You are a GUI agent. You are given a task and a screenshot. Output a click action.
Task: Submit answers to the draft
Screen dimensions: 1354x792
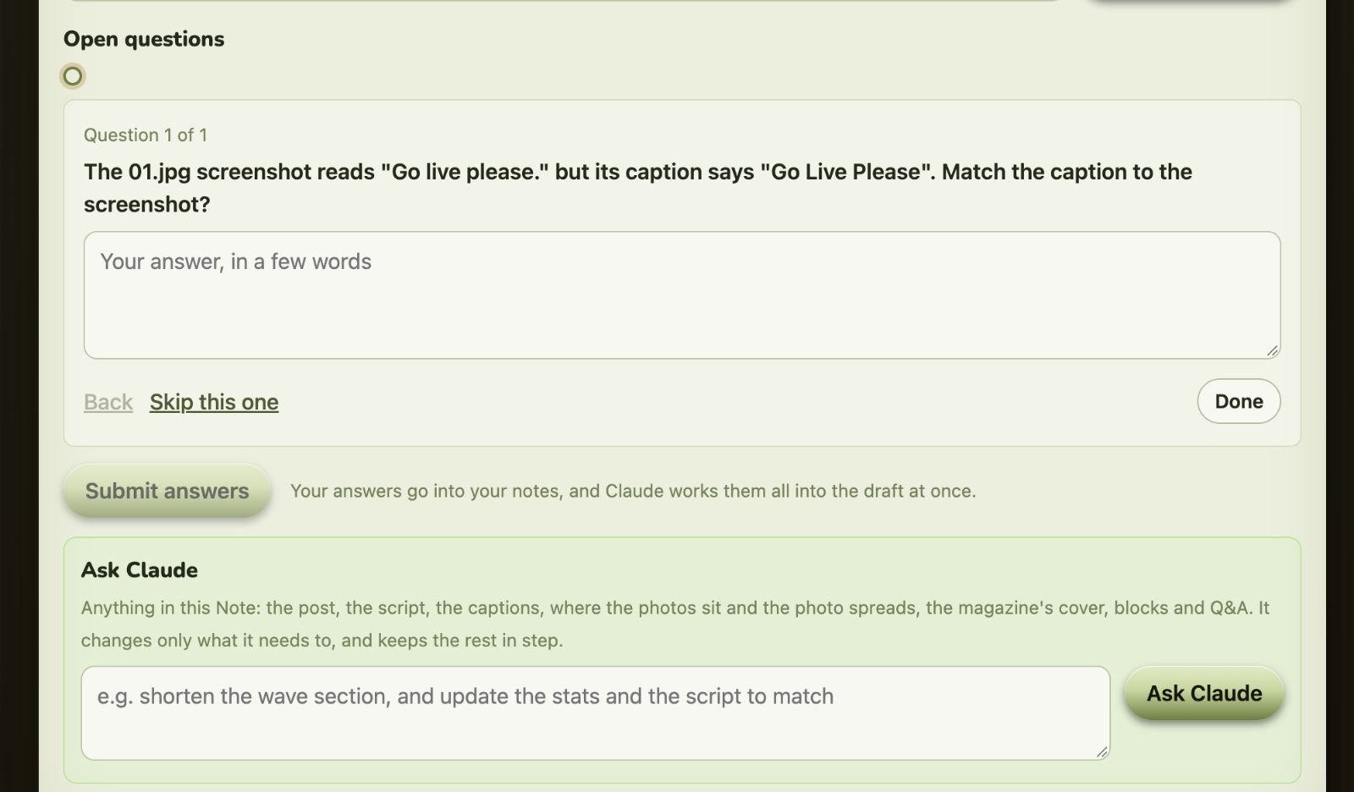pos(168,491)
